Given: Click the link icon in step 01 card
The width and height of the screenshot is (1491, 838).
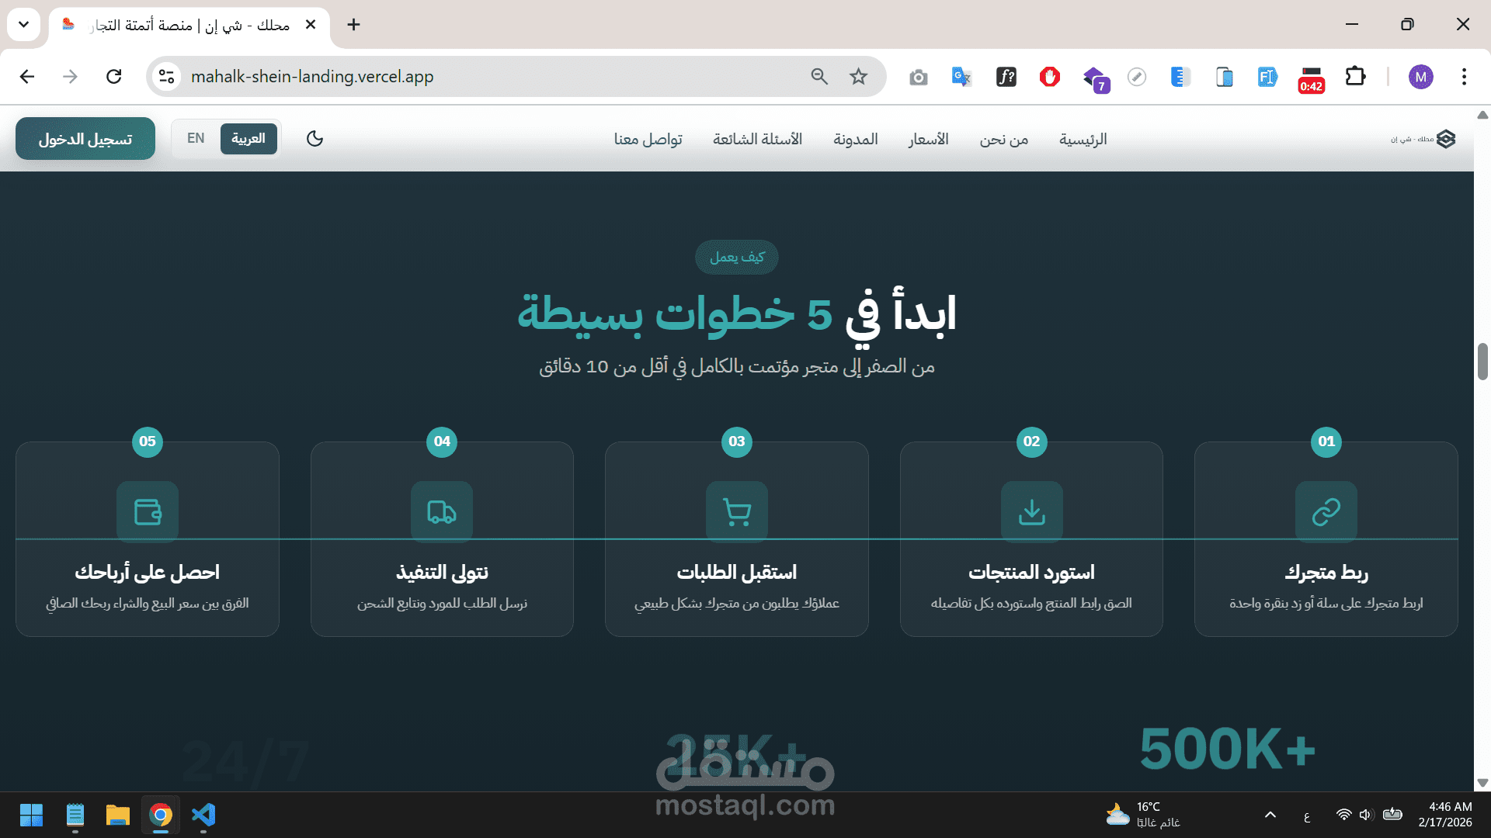Looking at the screenshot, I should 1326,511.
